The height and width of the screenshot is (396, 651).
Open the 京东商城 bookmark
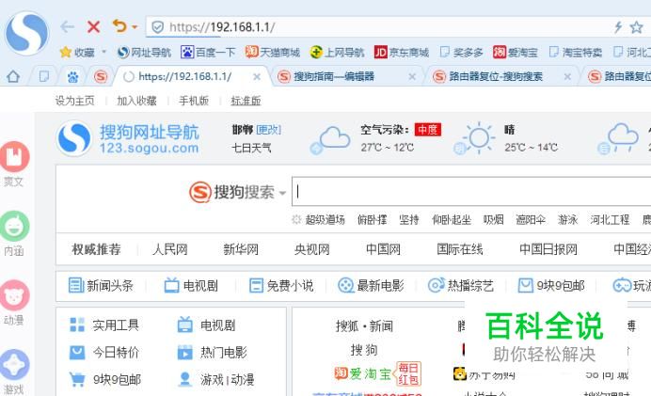[402, 53]
